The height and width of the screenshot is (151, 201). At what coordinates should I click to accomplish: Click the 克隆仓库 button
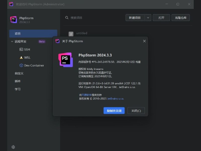181,18
